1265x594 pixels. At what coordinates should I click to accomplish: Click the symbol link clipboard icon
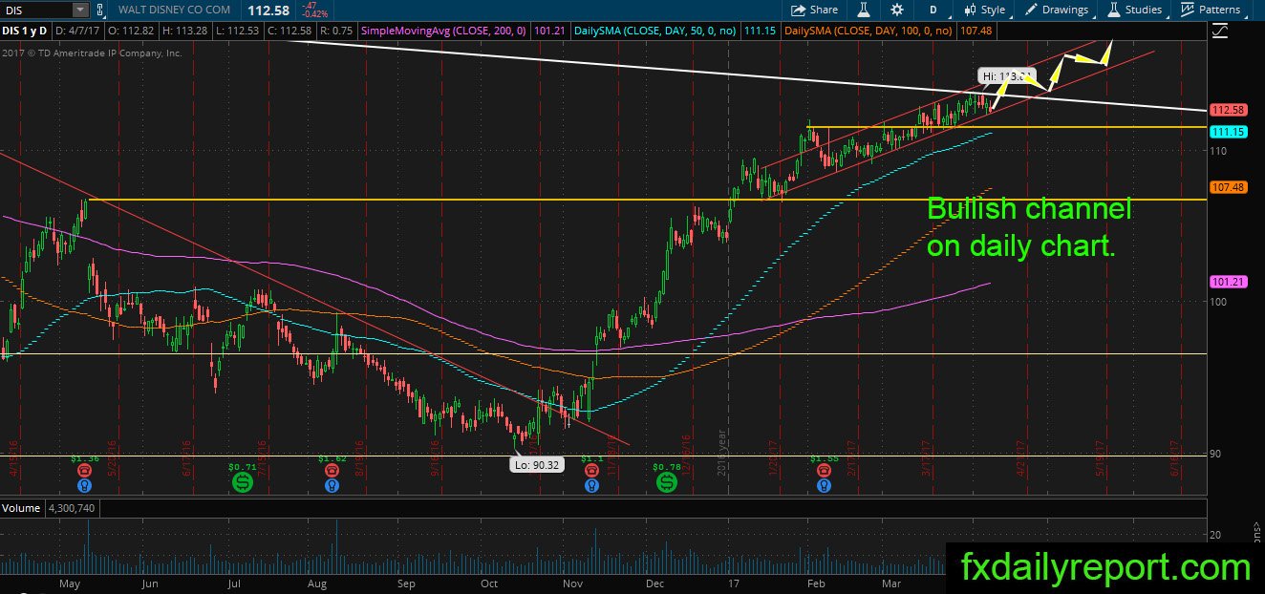pos(99,10)
